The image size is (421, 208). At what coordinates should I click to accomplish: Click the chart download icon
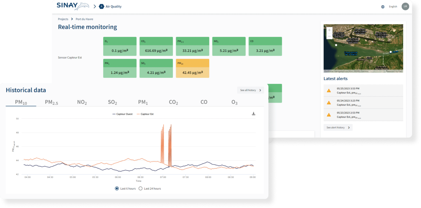254,113
